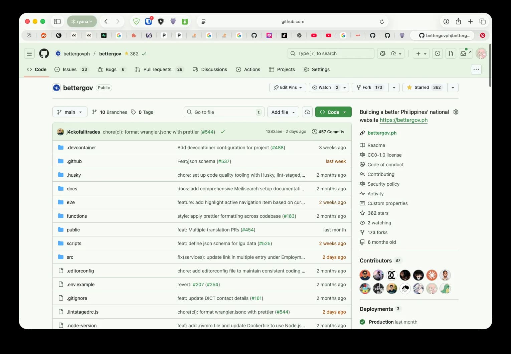
Task: Open the Bugs tab
Action: (112, 69)
